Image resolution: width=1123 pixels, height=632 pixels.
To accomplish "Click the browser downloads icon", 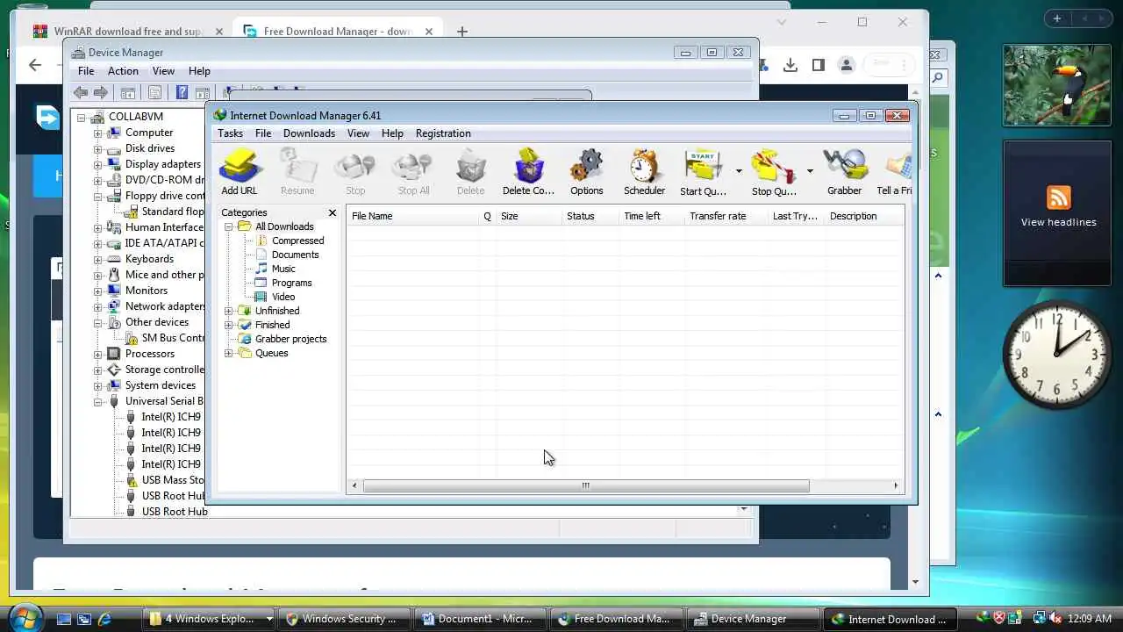I will click(790, 65).
